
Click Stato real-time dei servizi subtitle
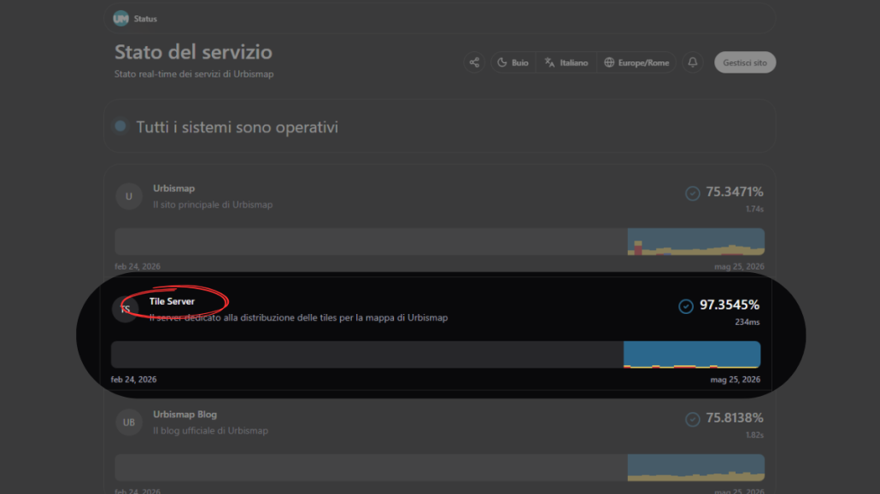pos(194,74)
